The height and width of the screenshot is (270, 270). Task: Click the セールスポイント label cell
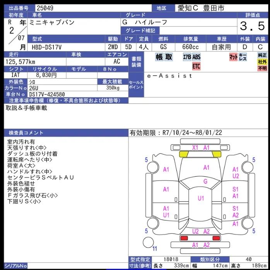tap(136, 84)
